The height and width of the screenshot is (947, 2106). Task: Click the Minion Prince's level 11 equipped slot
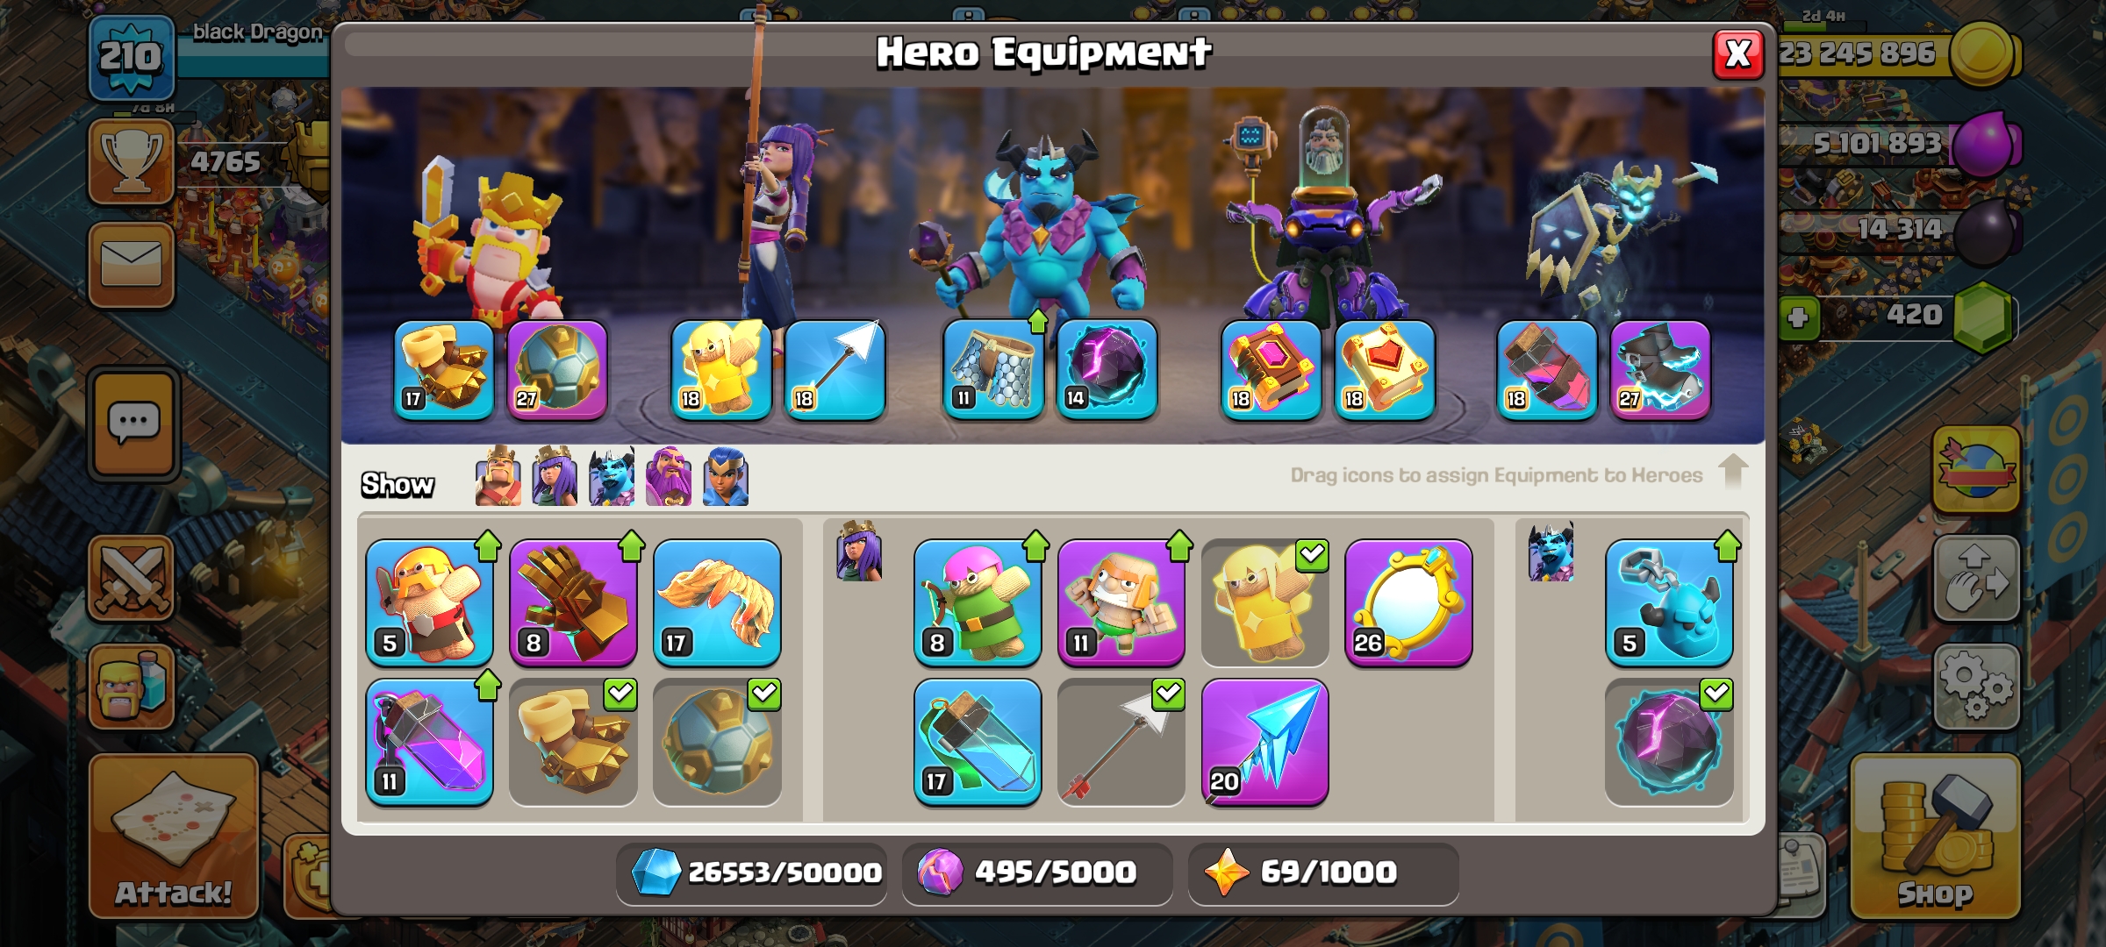click(993, 369)
